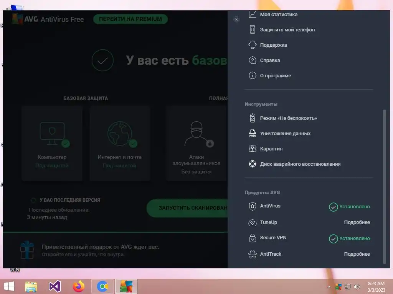Click the statistics chart icon
Viewport: 393px width, 294px height.
click(253, 14)
